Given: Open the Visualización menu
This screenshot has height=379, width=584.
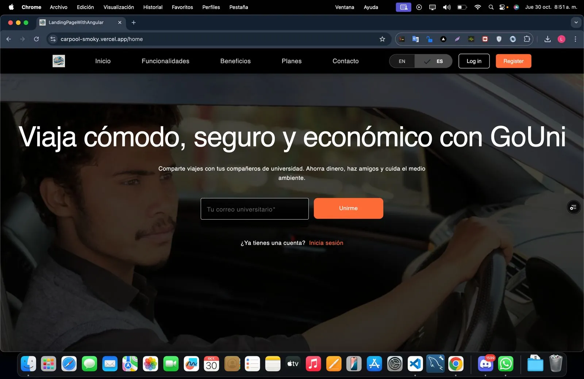Looking at the screenshot, I should click(x=119, y=7).
